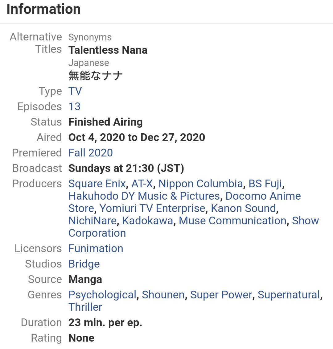Open the Kanon Sound producer link
The height and width of the screenshot is (349, 333).
pos(244,208)
